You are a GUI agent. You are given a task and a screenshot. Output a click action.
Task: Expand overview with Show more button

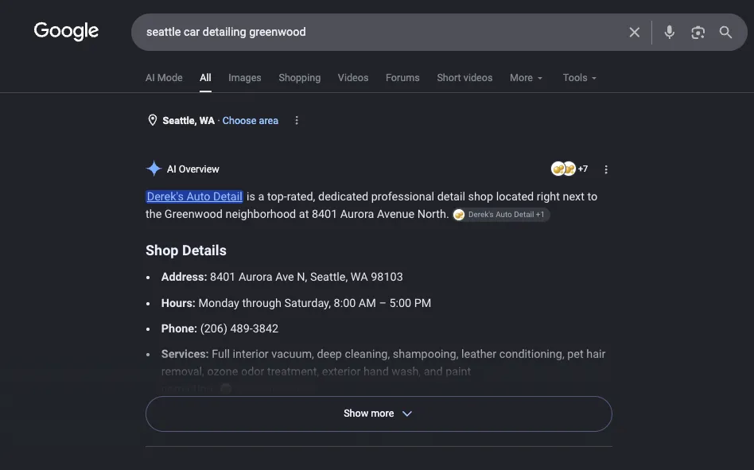379,414
